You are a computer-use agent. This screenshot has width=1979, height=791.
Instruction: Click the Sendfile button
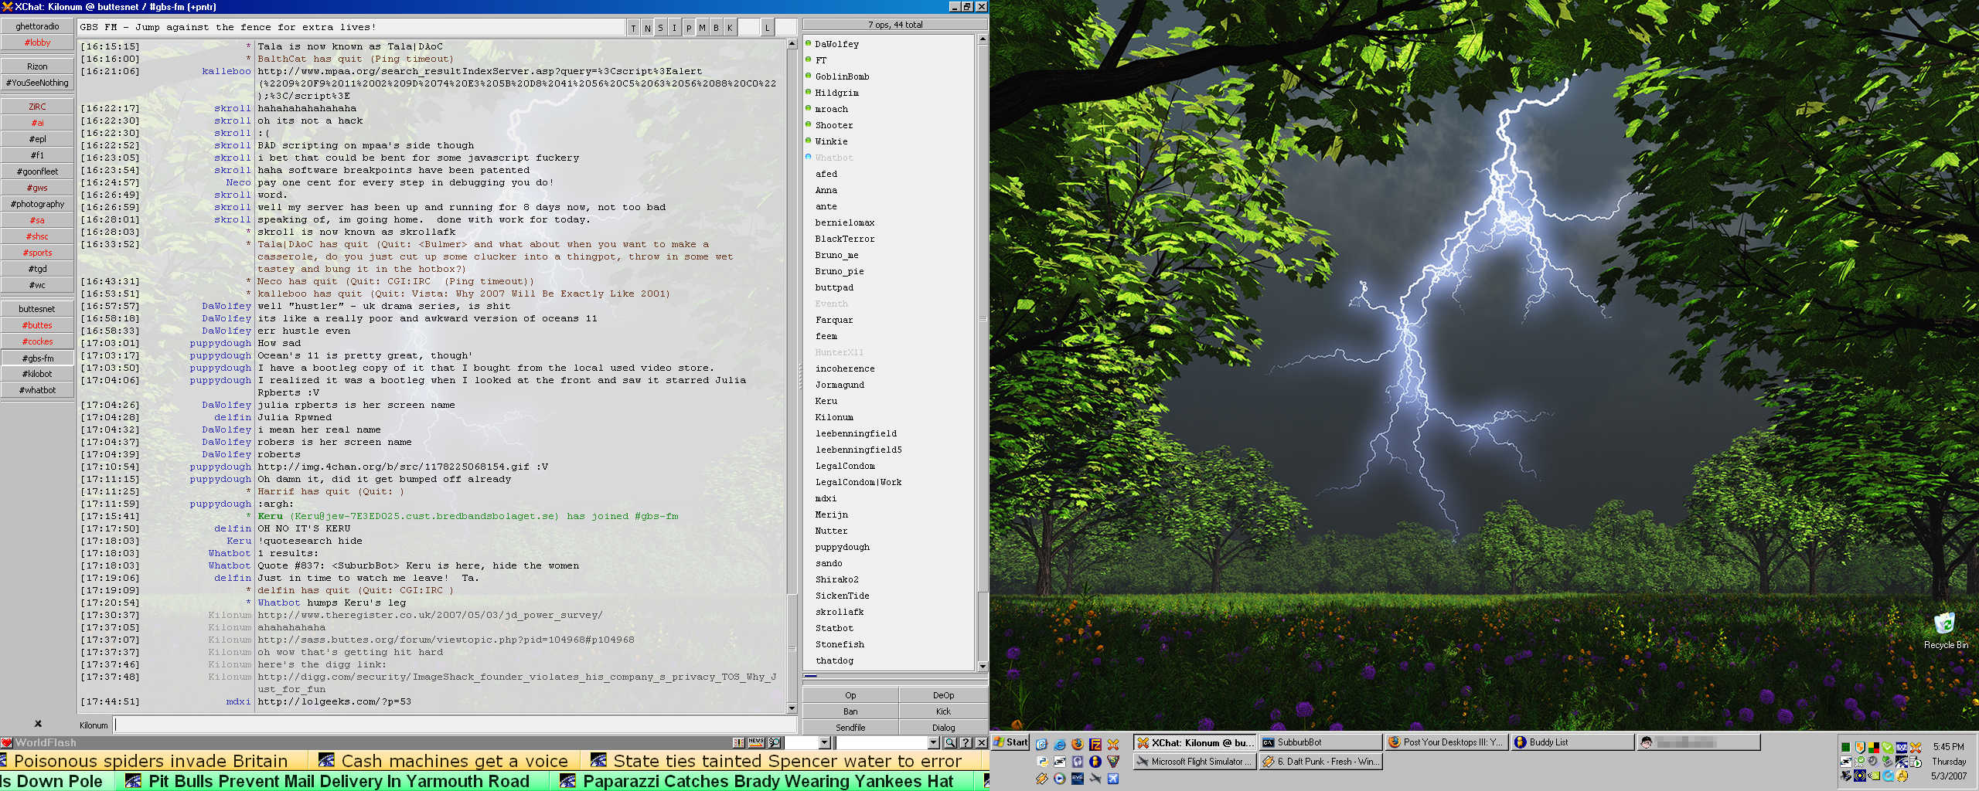click(850, 728)
